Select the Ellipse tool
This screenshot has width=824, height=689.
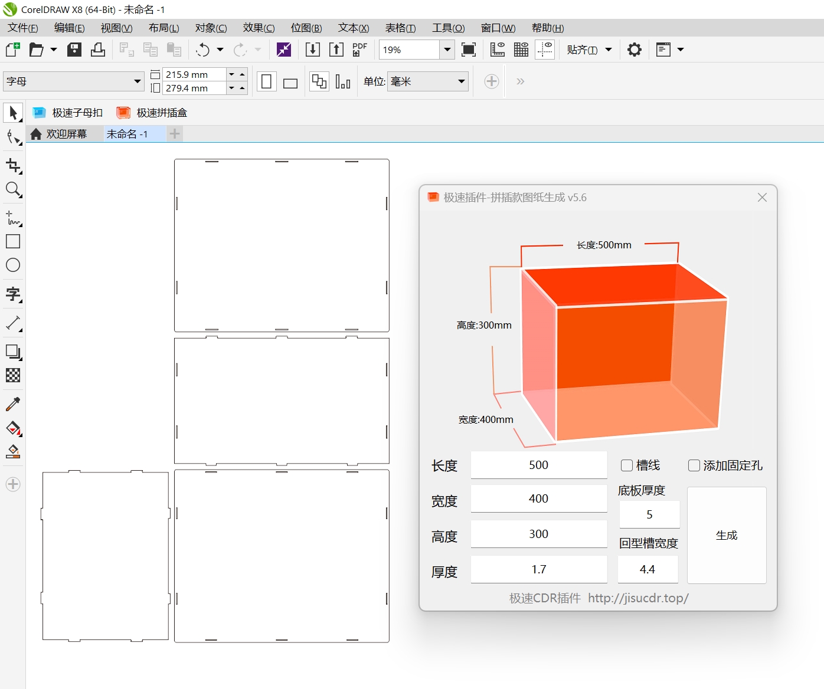[x=13, y=265]
